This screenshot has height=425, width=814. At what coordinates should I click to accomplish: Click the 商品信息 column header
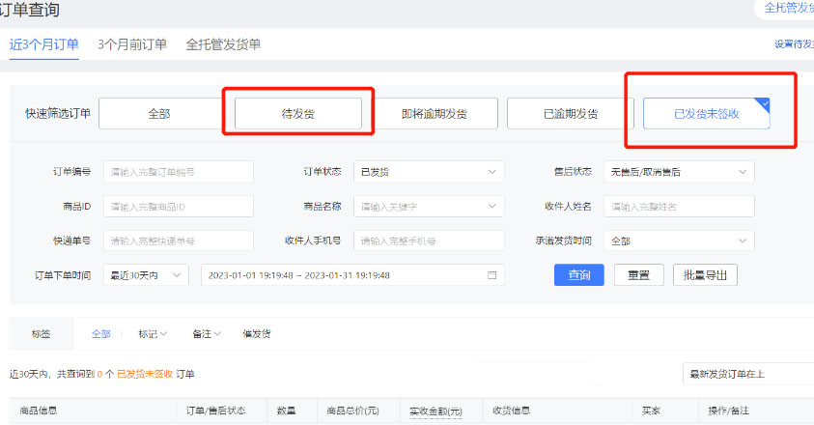pyautogui.click(x=39, y=411)
